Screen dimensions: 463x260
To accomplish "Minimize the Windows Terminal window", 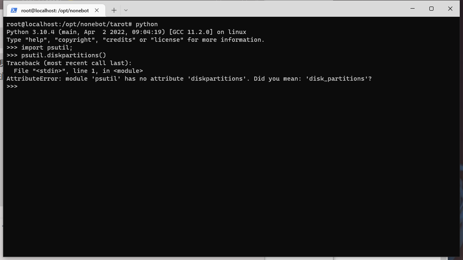I will [x=412, y=9].
